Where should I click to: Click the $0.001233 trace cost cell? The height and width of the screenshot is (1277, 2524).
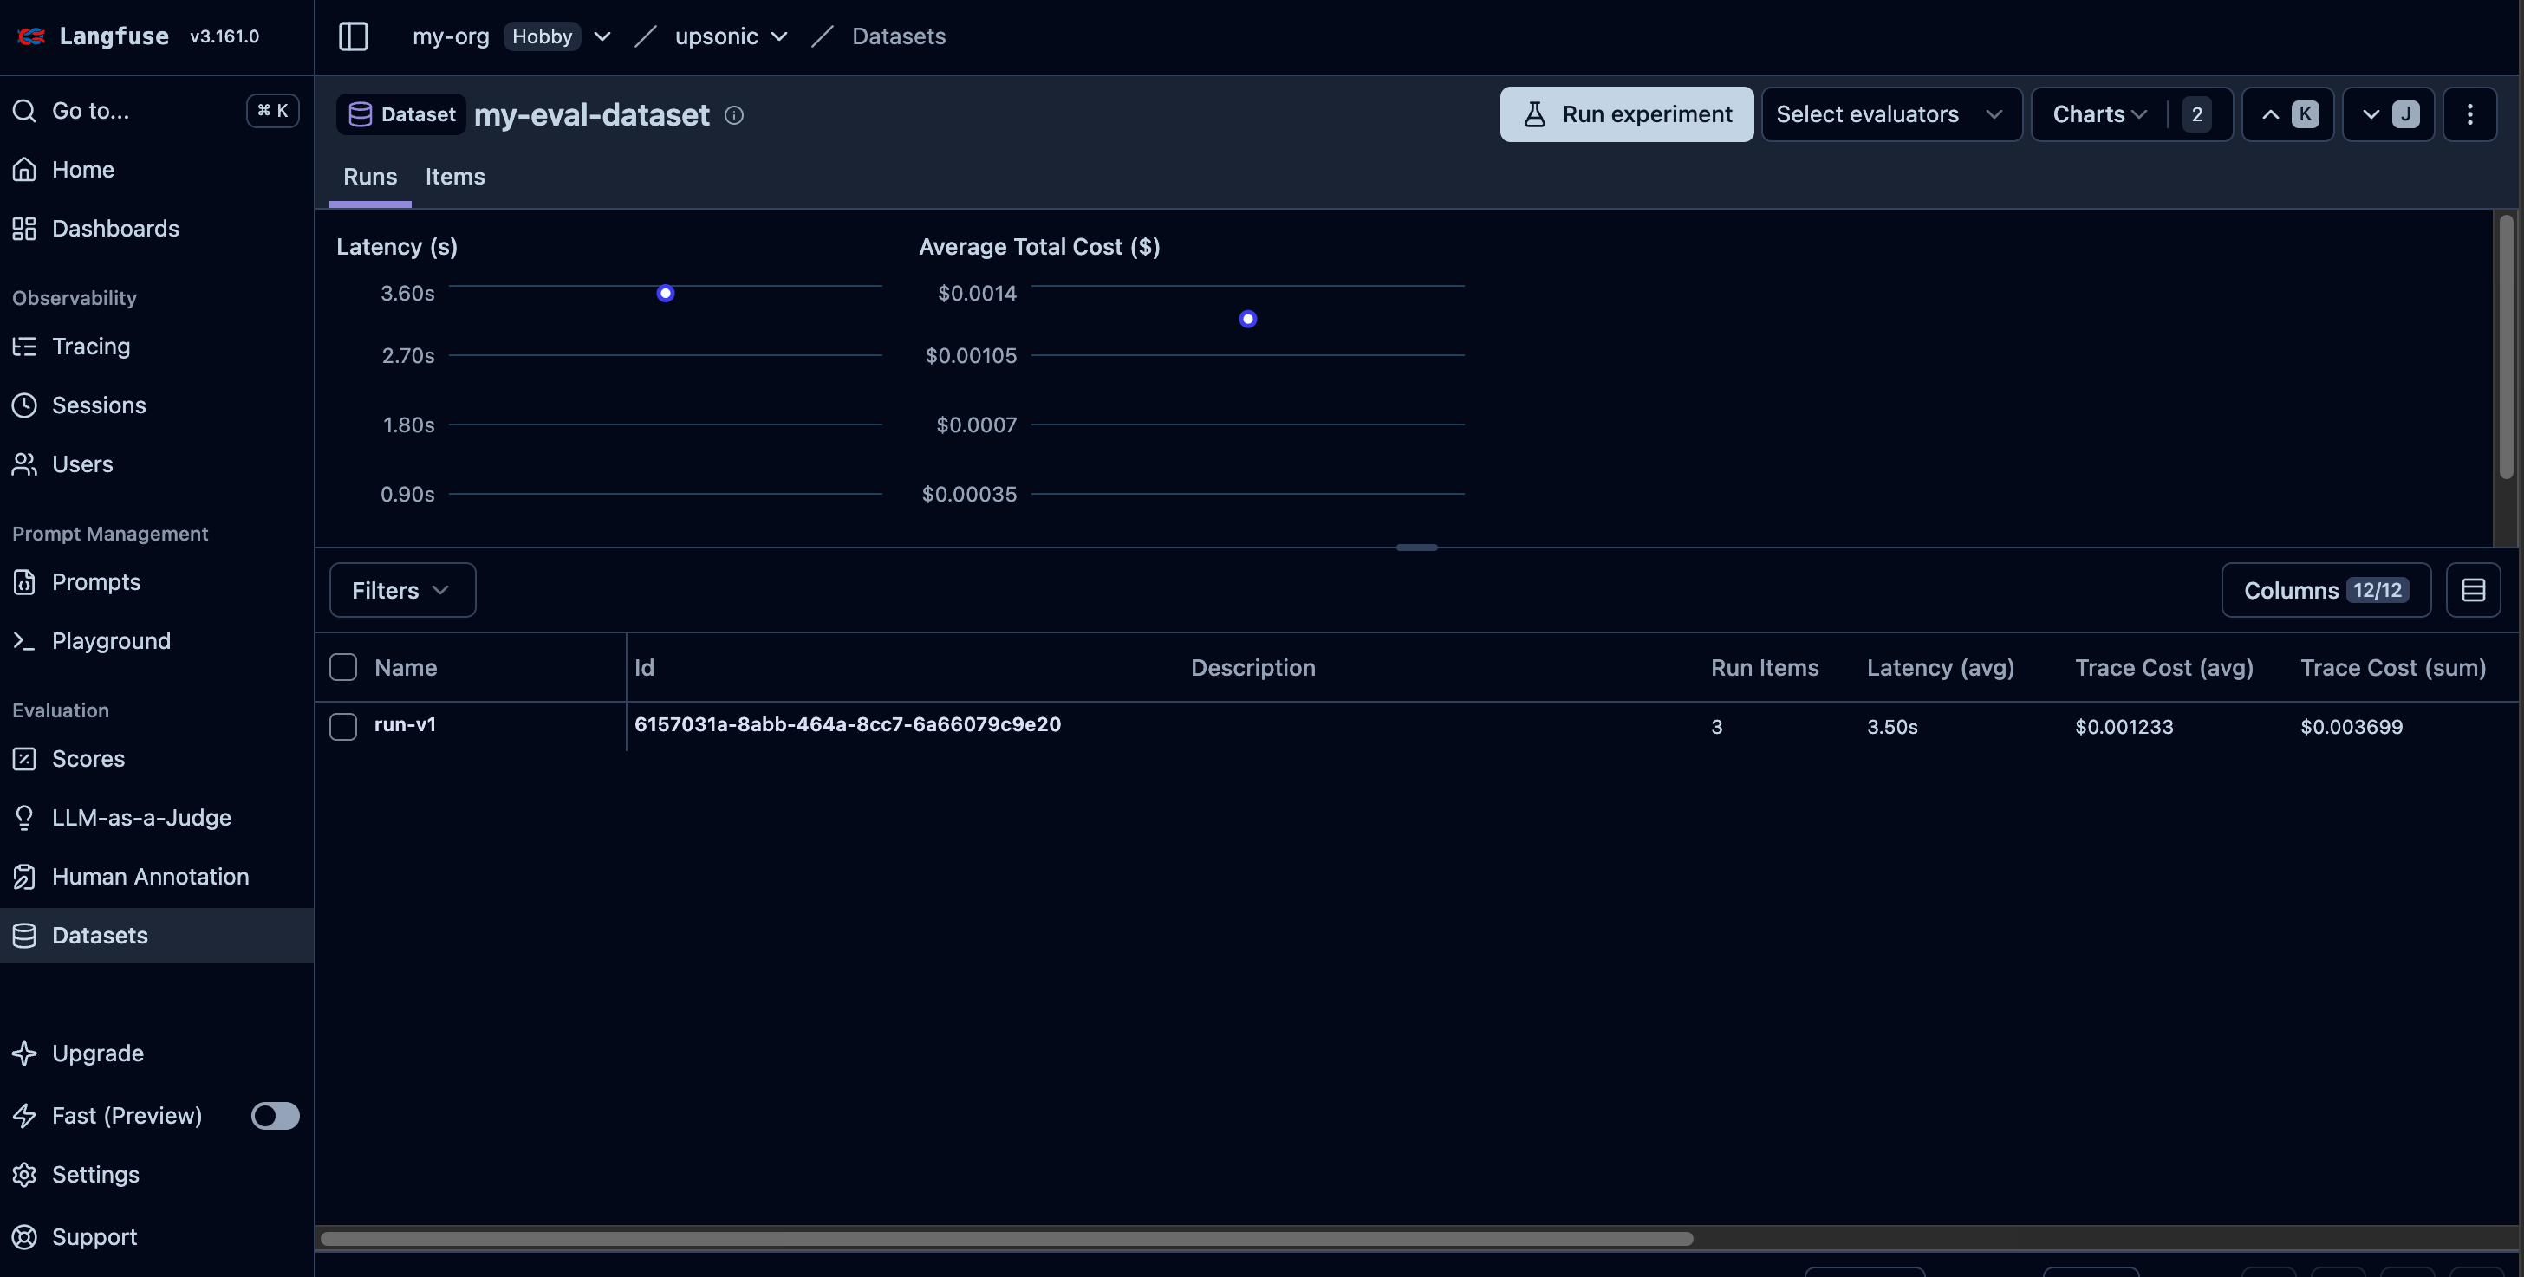pyautogui.click(x=2124, y=727)
